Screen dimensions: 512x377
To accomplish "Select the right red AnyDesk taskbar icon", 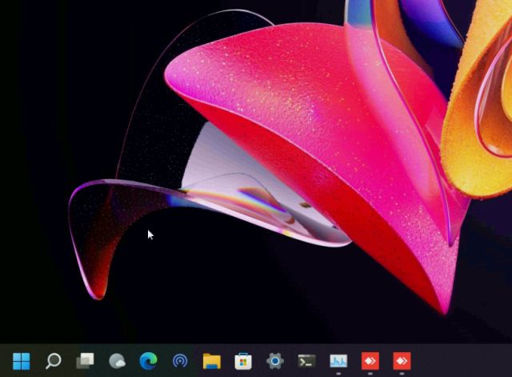I will [x=402, y=361].
